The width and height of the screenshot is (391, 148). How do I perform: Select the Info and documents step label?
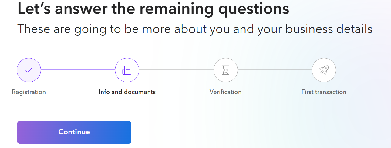click(127, 92)
